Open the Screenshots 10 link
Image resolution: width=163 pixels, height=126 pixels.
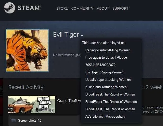30,120
